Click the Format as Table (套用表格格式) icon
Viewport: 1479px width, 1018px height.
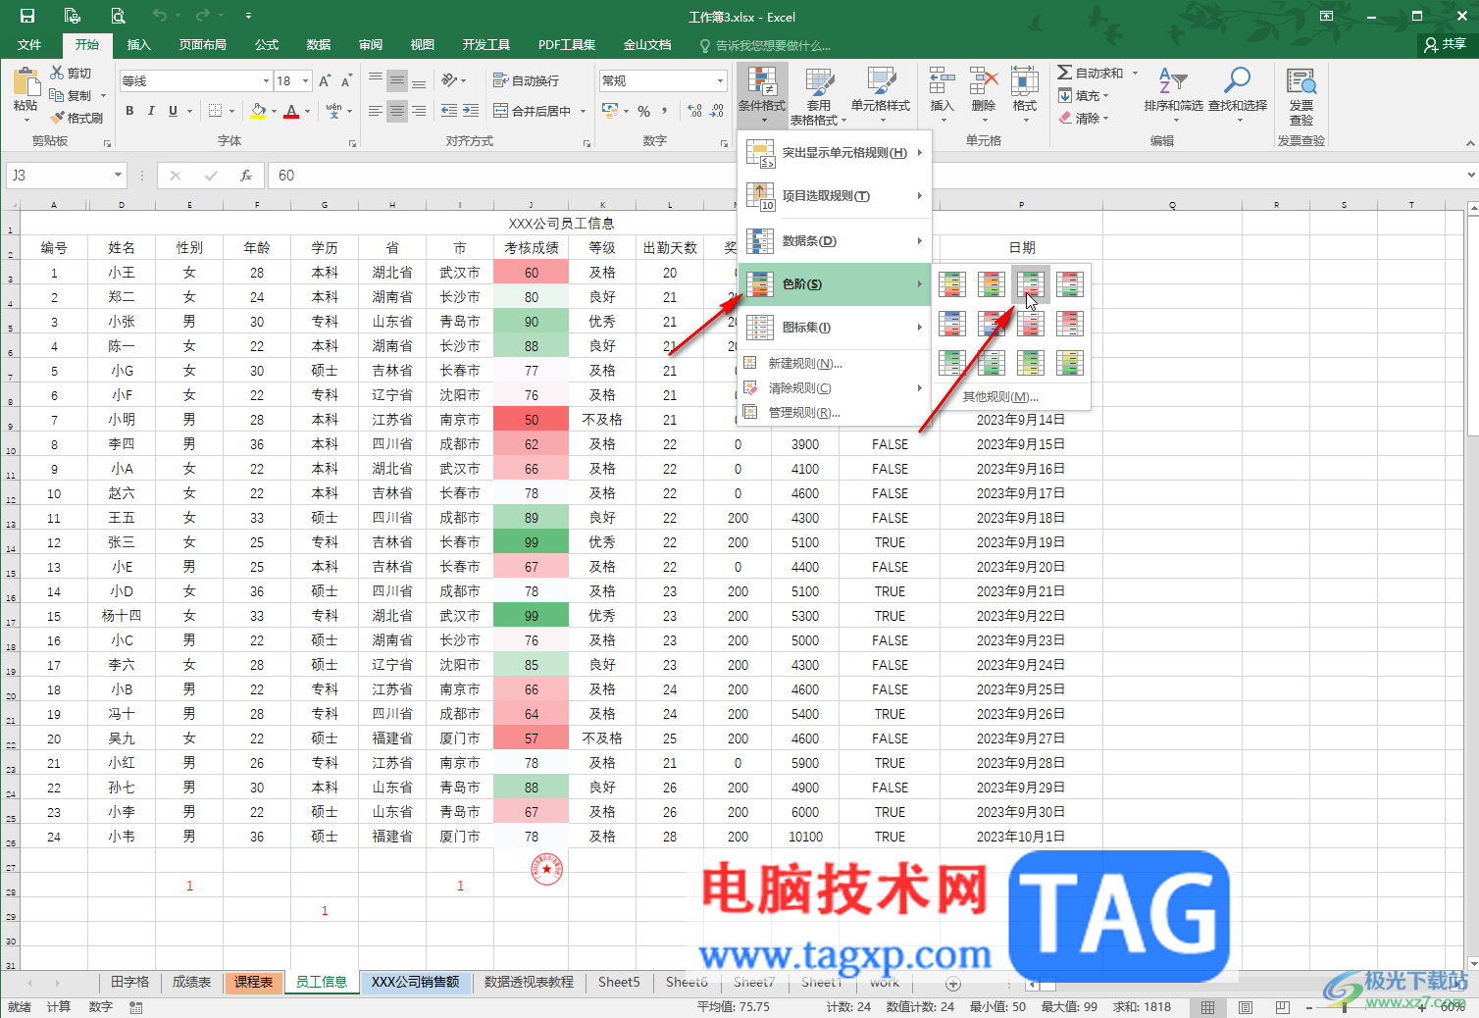point(819,82)
